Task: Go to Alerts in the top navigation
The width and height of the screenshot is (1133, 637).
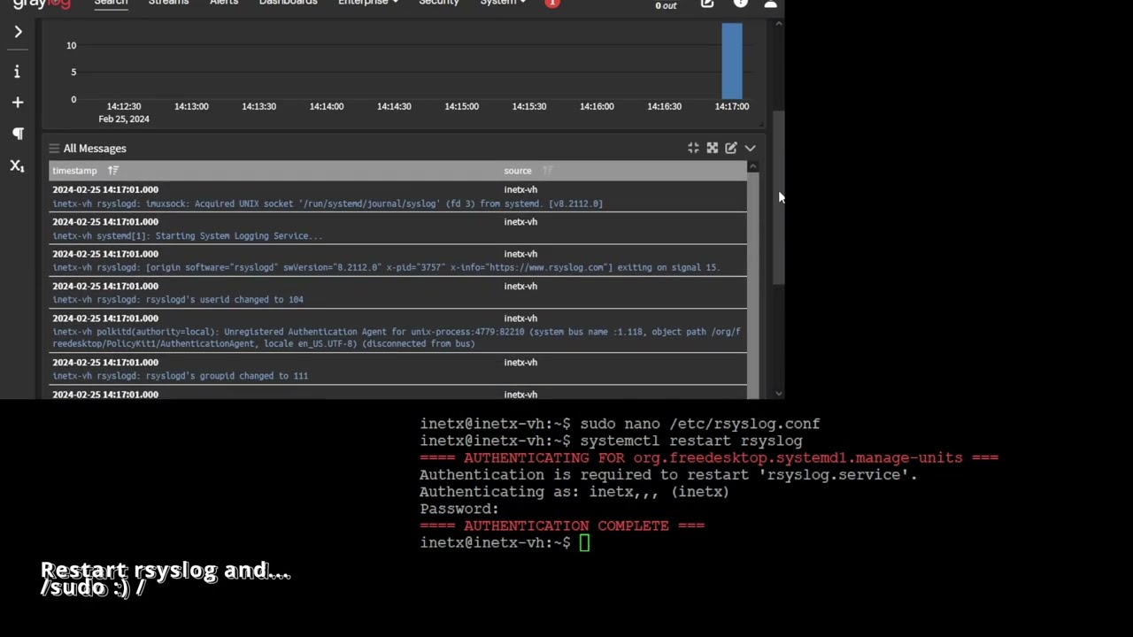Action: [224, 3]
